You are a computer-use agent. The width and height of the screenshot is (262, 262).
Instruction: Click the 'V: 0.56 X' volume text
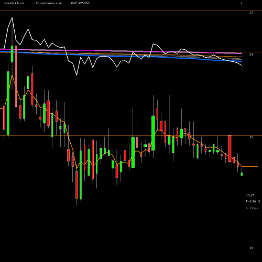coord(253,201)
